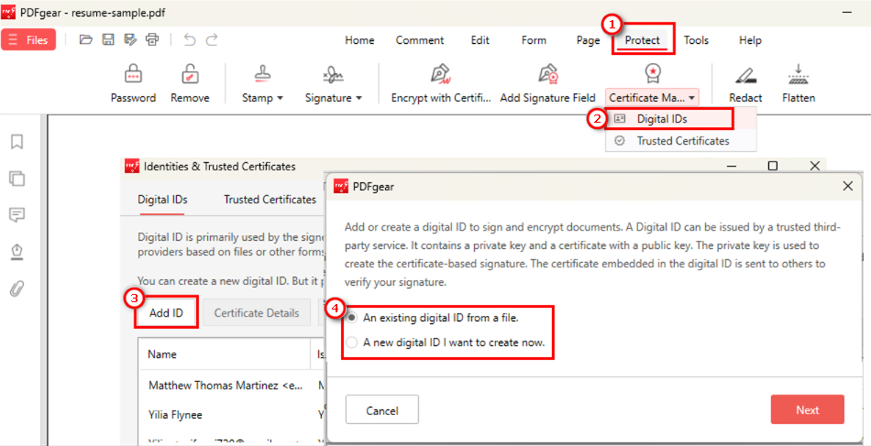Close the Identities & Trusted Certificates window
Viewport: 871px width, 446px height.
(x=814, y=166)
